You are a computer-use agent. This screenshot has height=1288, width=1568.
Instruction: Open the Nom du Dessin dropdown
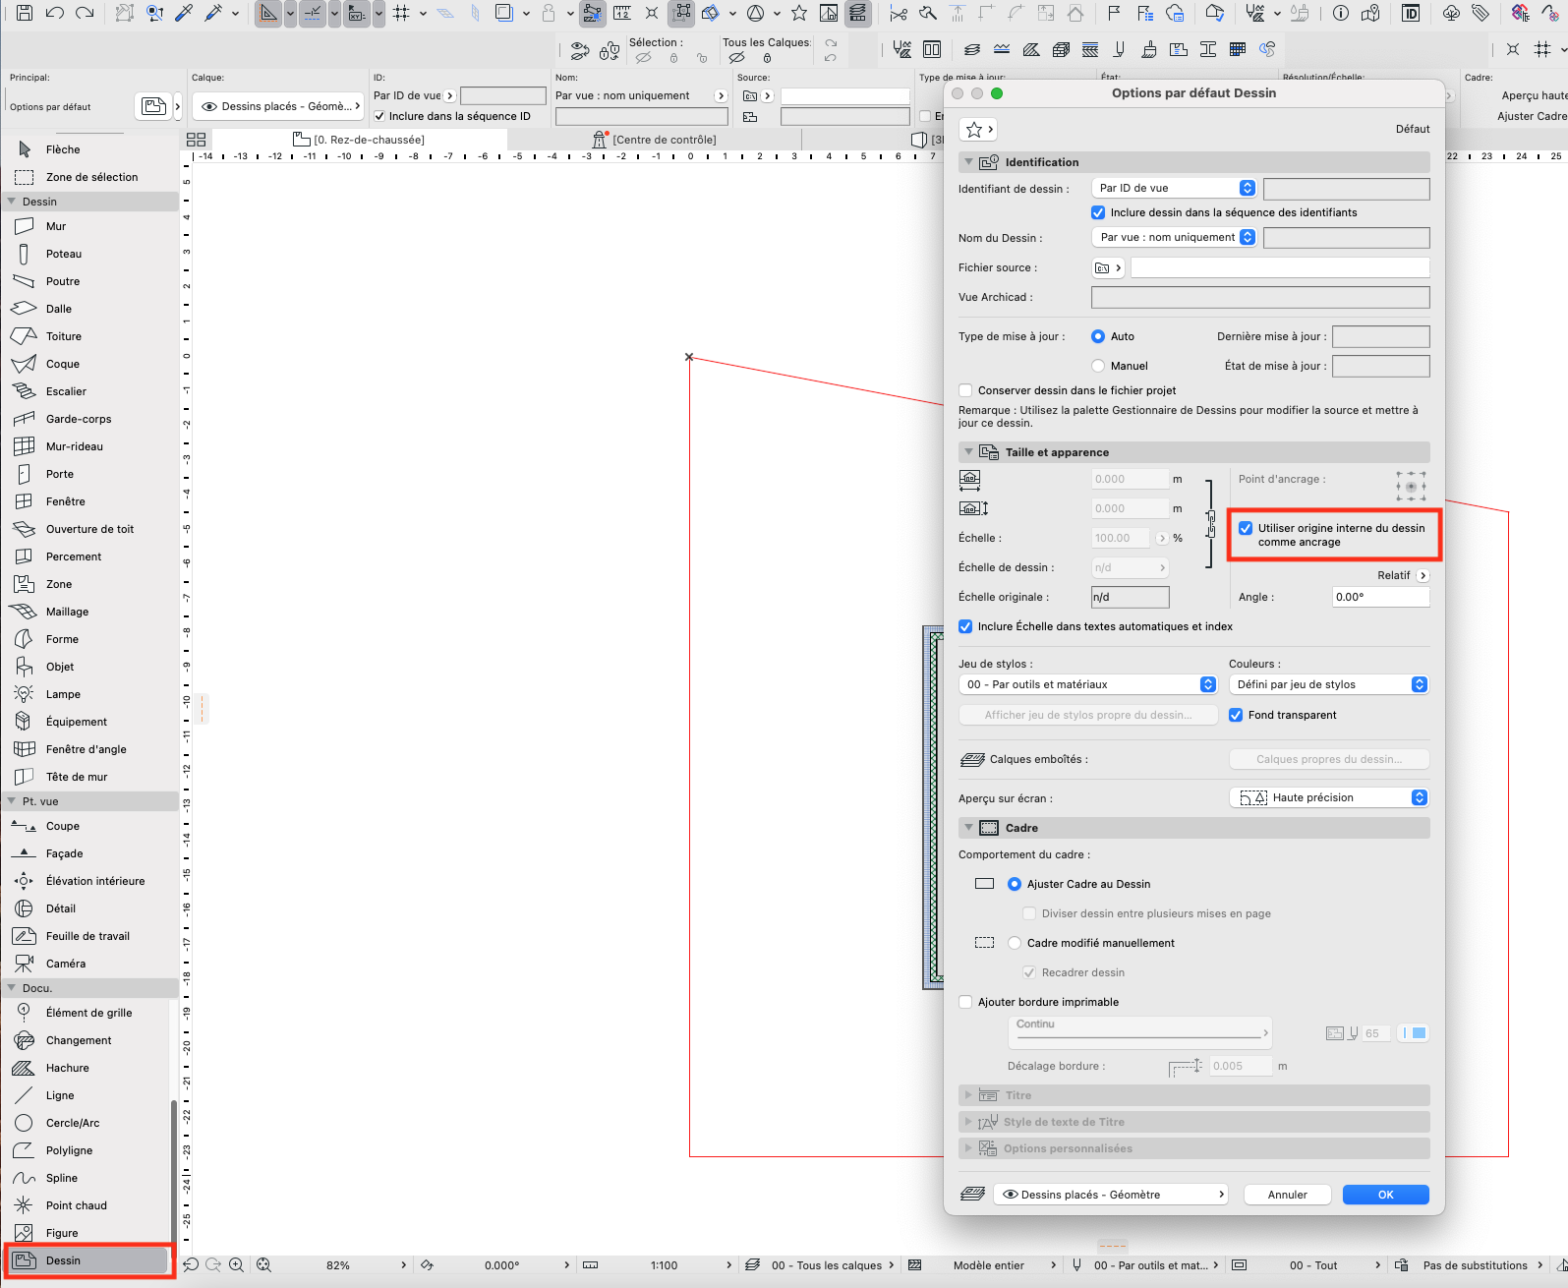point(1174,237)
